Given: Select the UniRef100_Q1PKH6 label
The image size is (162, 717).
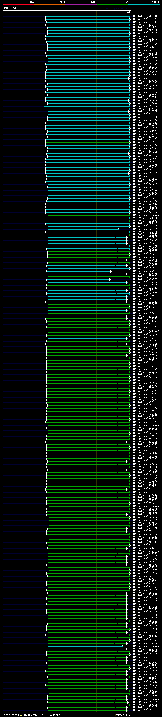Looking at the screenshot, I should pyautogui.click(x=145, y=246).
